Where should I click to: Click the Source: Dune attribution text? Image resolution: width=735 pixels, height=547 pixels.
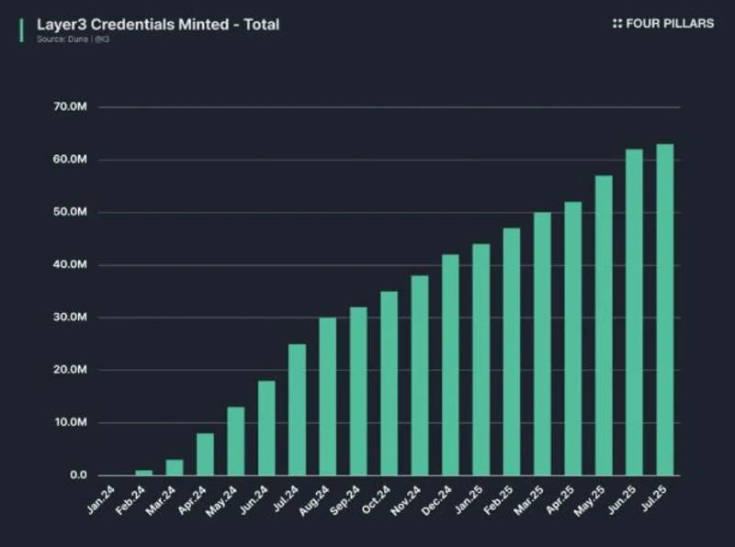[x=74, y=39]
